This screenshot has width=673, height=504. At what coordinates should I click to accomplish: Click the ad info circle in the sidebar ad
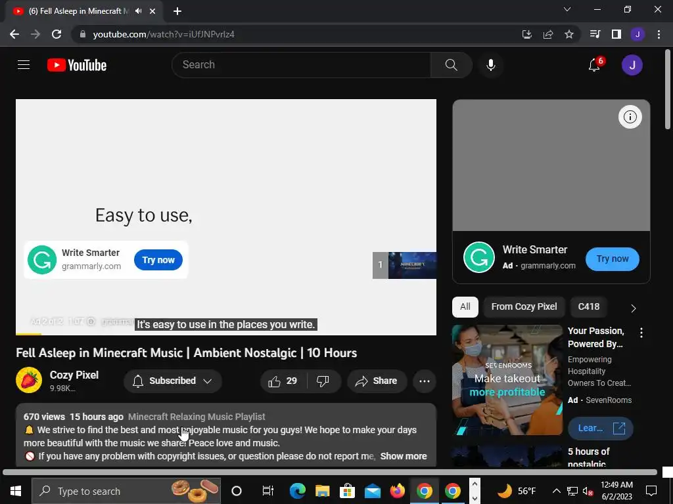point(630,117)
